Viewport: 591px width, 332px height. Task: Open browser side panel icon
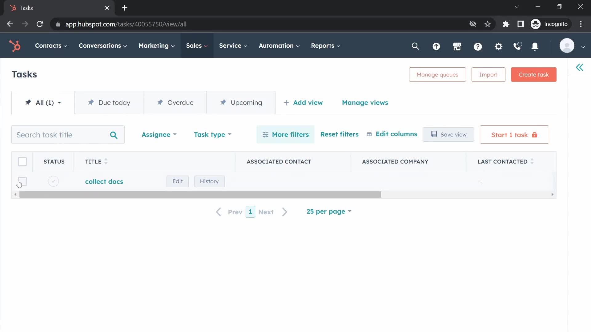521,24
